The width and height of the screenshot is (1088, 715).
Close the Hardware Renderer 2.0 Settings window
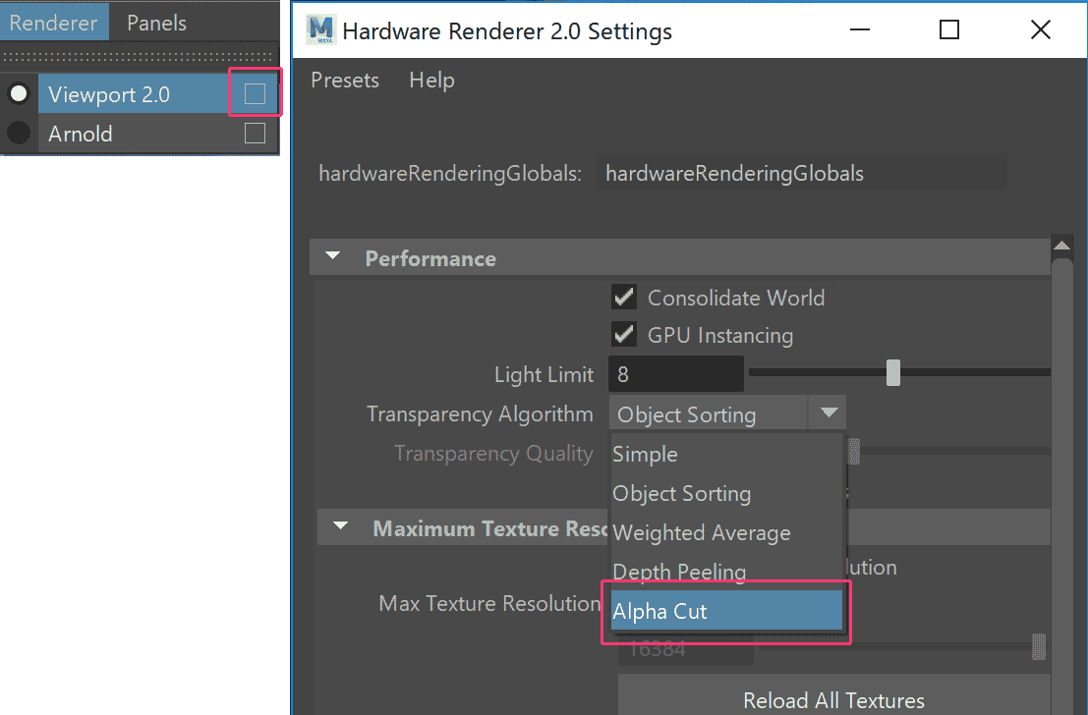1040,29
